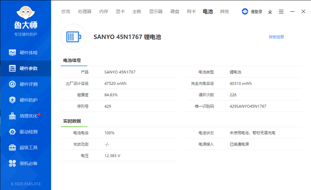This screenshot has width=311, height=190.
Task: Switch to the 其他 tab
Action: tap(224, 11)
